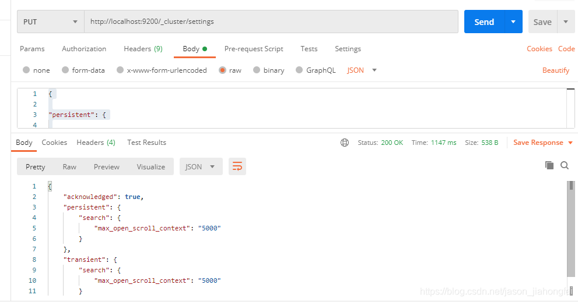This screenshot has width=578, height=302.
Task: Open the PUT method dropdown
Action: [x=51, y=22]
